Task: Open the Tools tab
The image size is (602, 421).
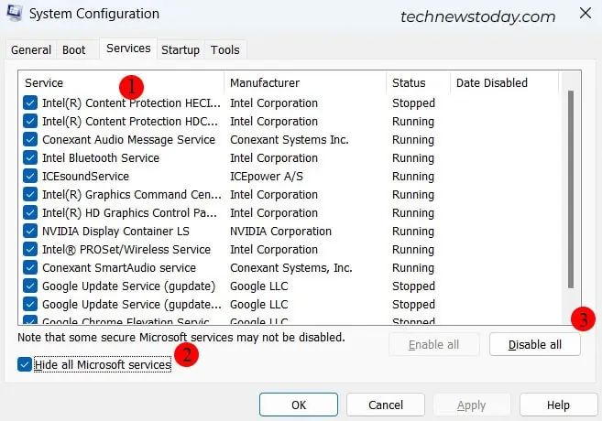Action: 225,49
